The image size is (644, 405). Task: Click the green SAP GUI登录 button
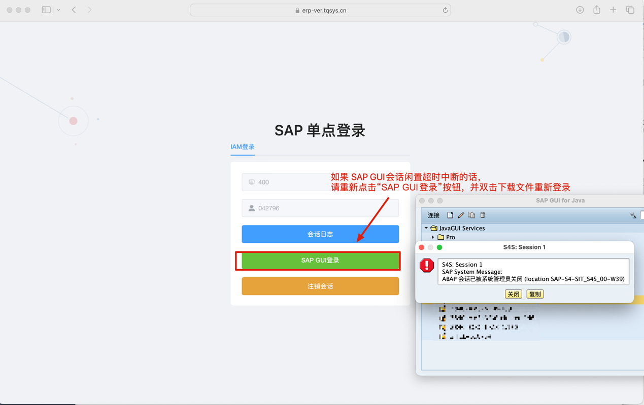(320, 261)
